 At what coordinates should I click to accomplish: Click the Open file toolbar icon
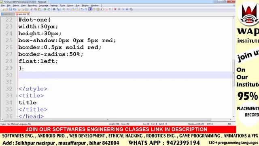(6, 9)
